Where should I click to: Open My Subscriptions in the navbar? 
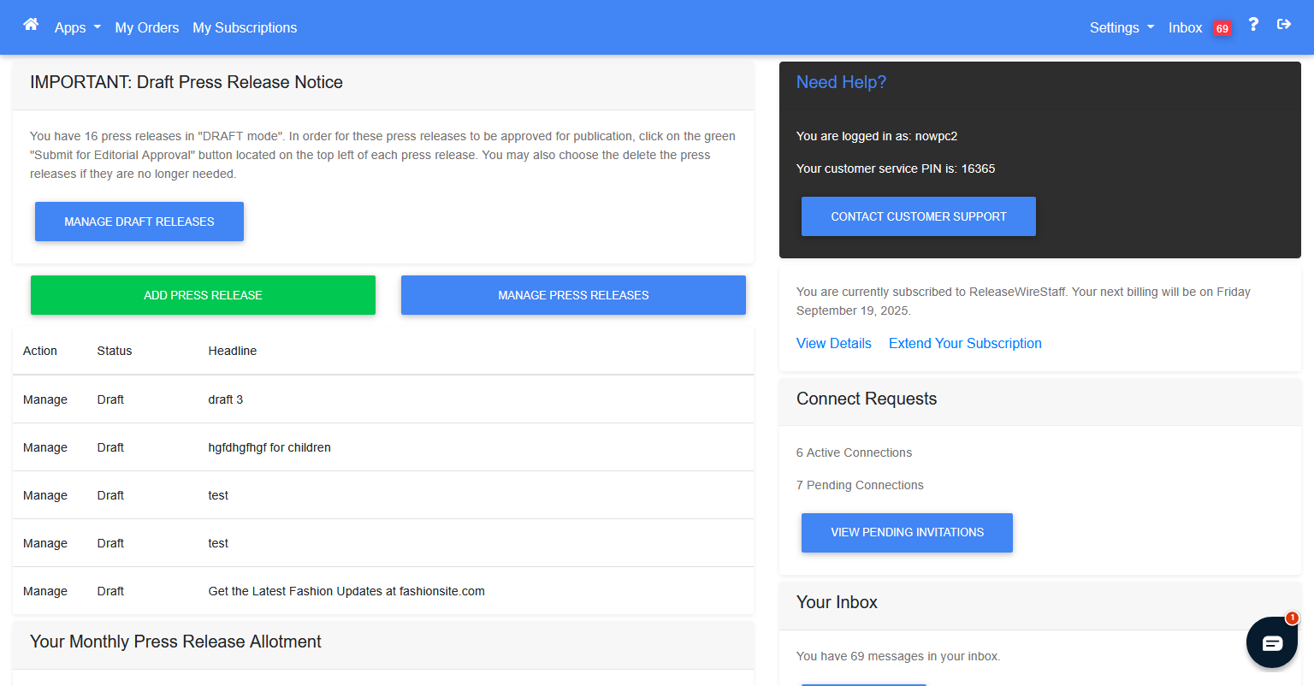[x=245, y=27]
